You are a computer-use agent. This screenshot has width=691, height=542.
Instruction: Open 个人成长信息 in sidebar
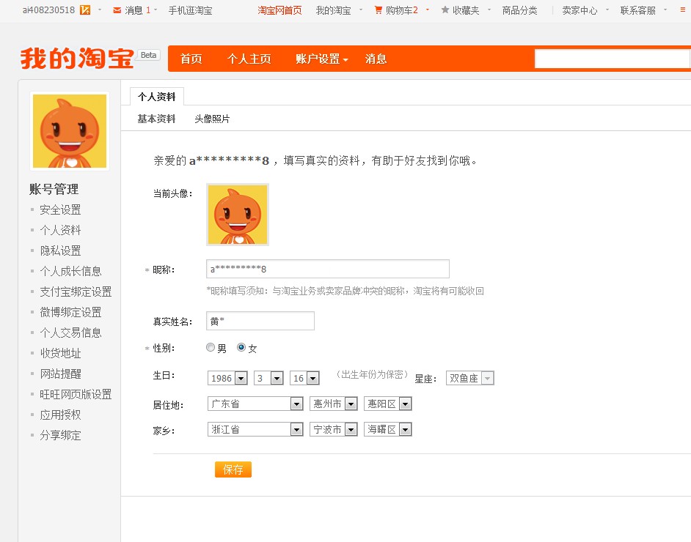click(x=70, y=271)
